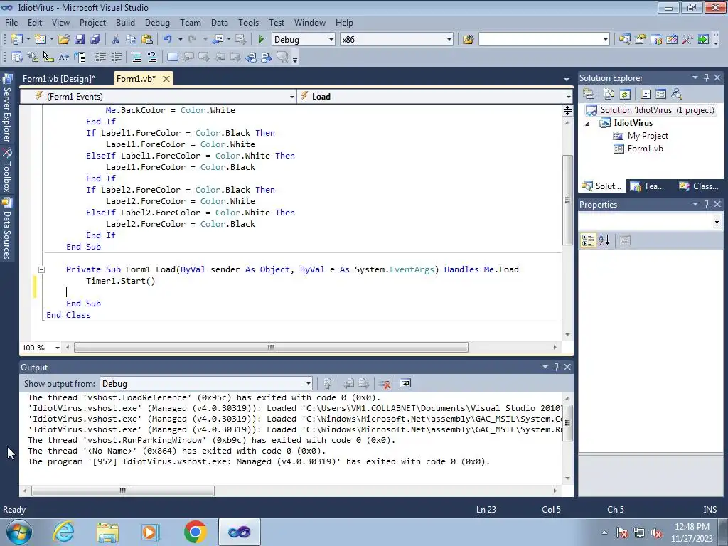
Task: Click the Open File folder icon
Action: click(64, 40)
